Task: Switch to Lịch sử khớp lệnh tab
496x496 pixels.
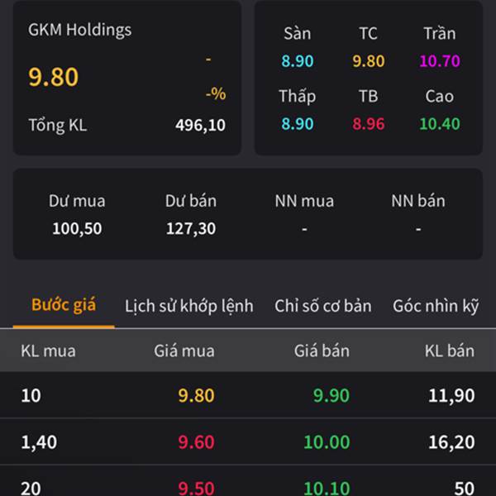Action: point(189,306)
